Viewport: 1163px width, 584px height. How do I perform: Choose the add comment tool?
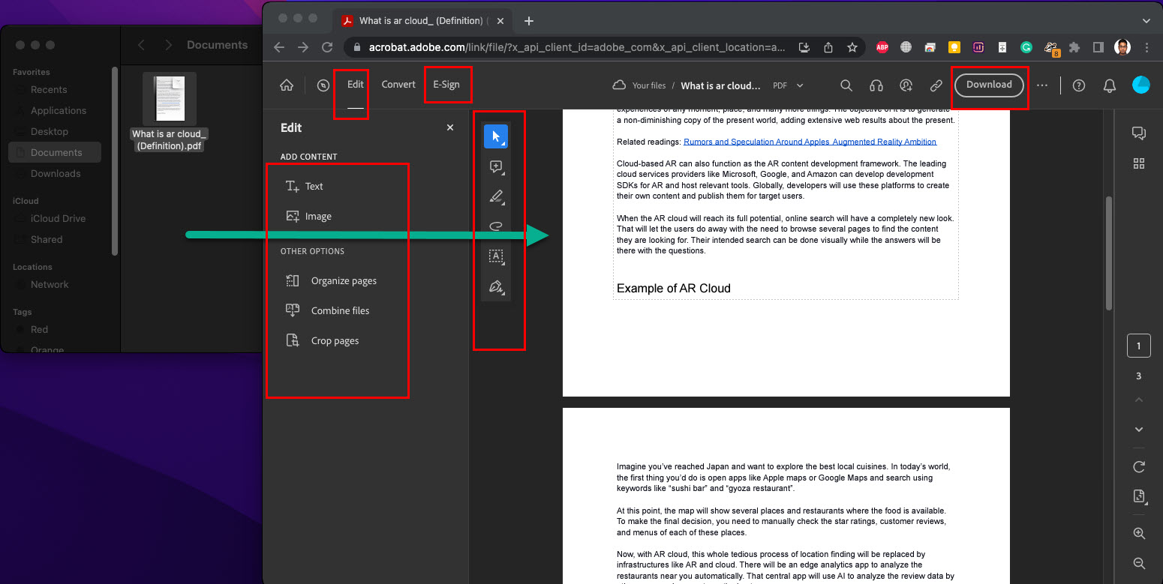point(496,166)
